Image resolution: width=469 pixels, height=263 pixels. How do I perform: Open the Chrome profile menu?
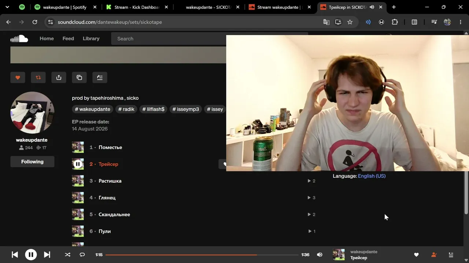[x=447, y=22]
